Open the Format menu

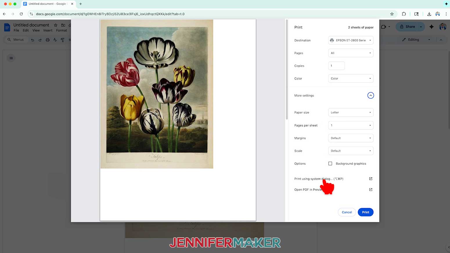click(62, 30)
